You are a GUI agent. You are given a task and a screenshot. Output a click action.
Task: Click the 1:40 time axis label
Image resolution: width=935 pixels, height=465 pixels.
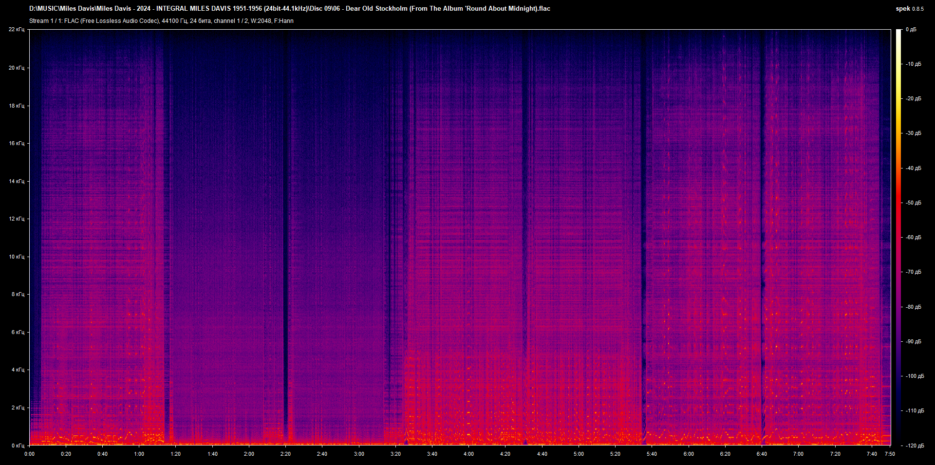213,454
